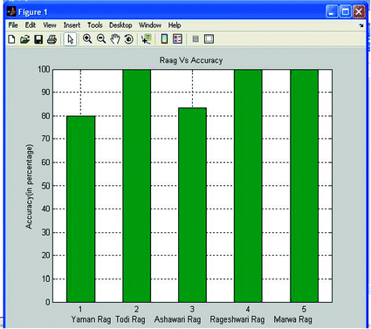
Task: Select the 'Accuracy(in percentage)' axis label
Action: [30, 187]
